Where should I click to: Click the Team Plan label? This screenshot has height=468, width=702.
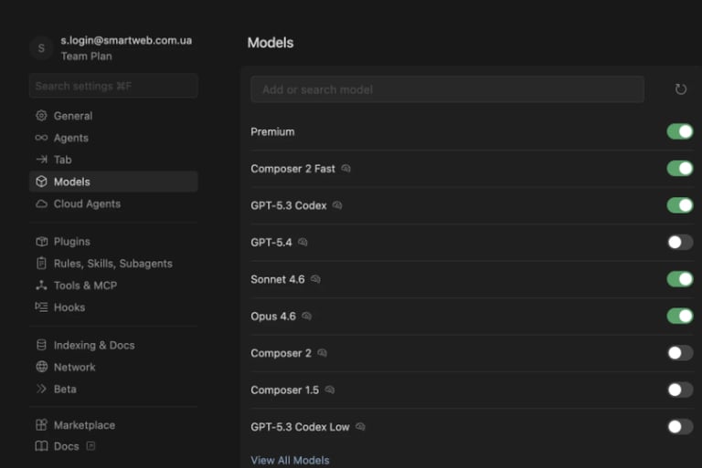(87, 57)
